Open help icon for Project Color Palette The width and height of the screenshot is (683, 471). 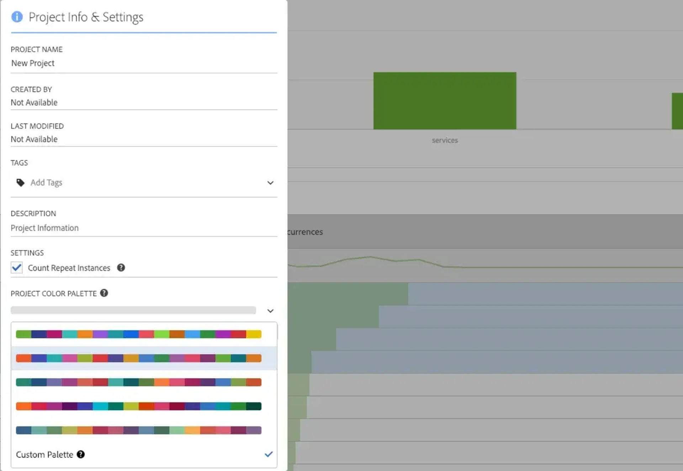pos(104,293)
